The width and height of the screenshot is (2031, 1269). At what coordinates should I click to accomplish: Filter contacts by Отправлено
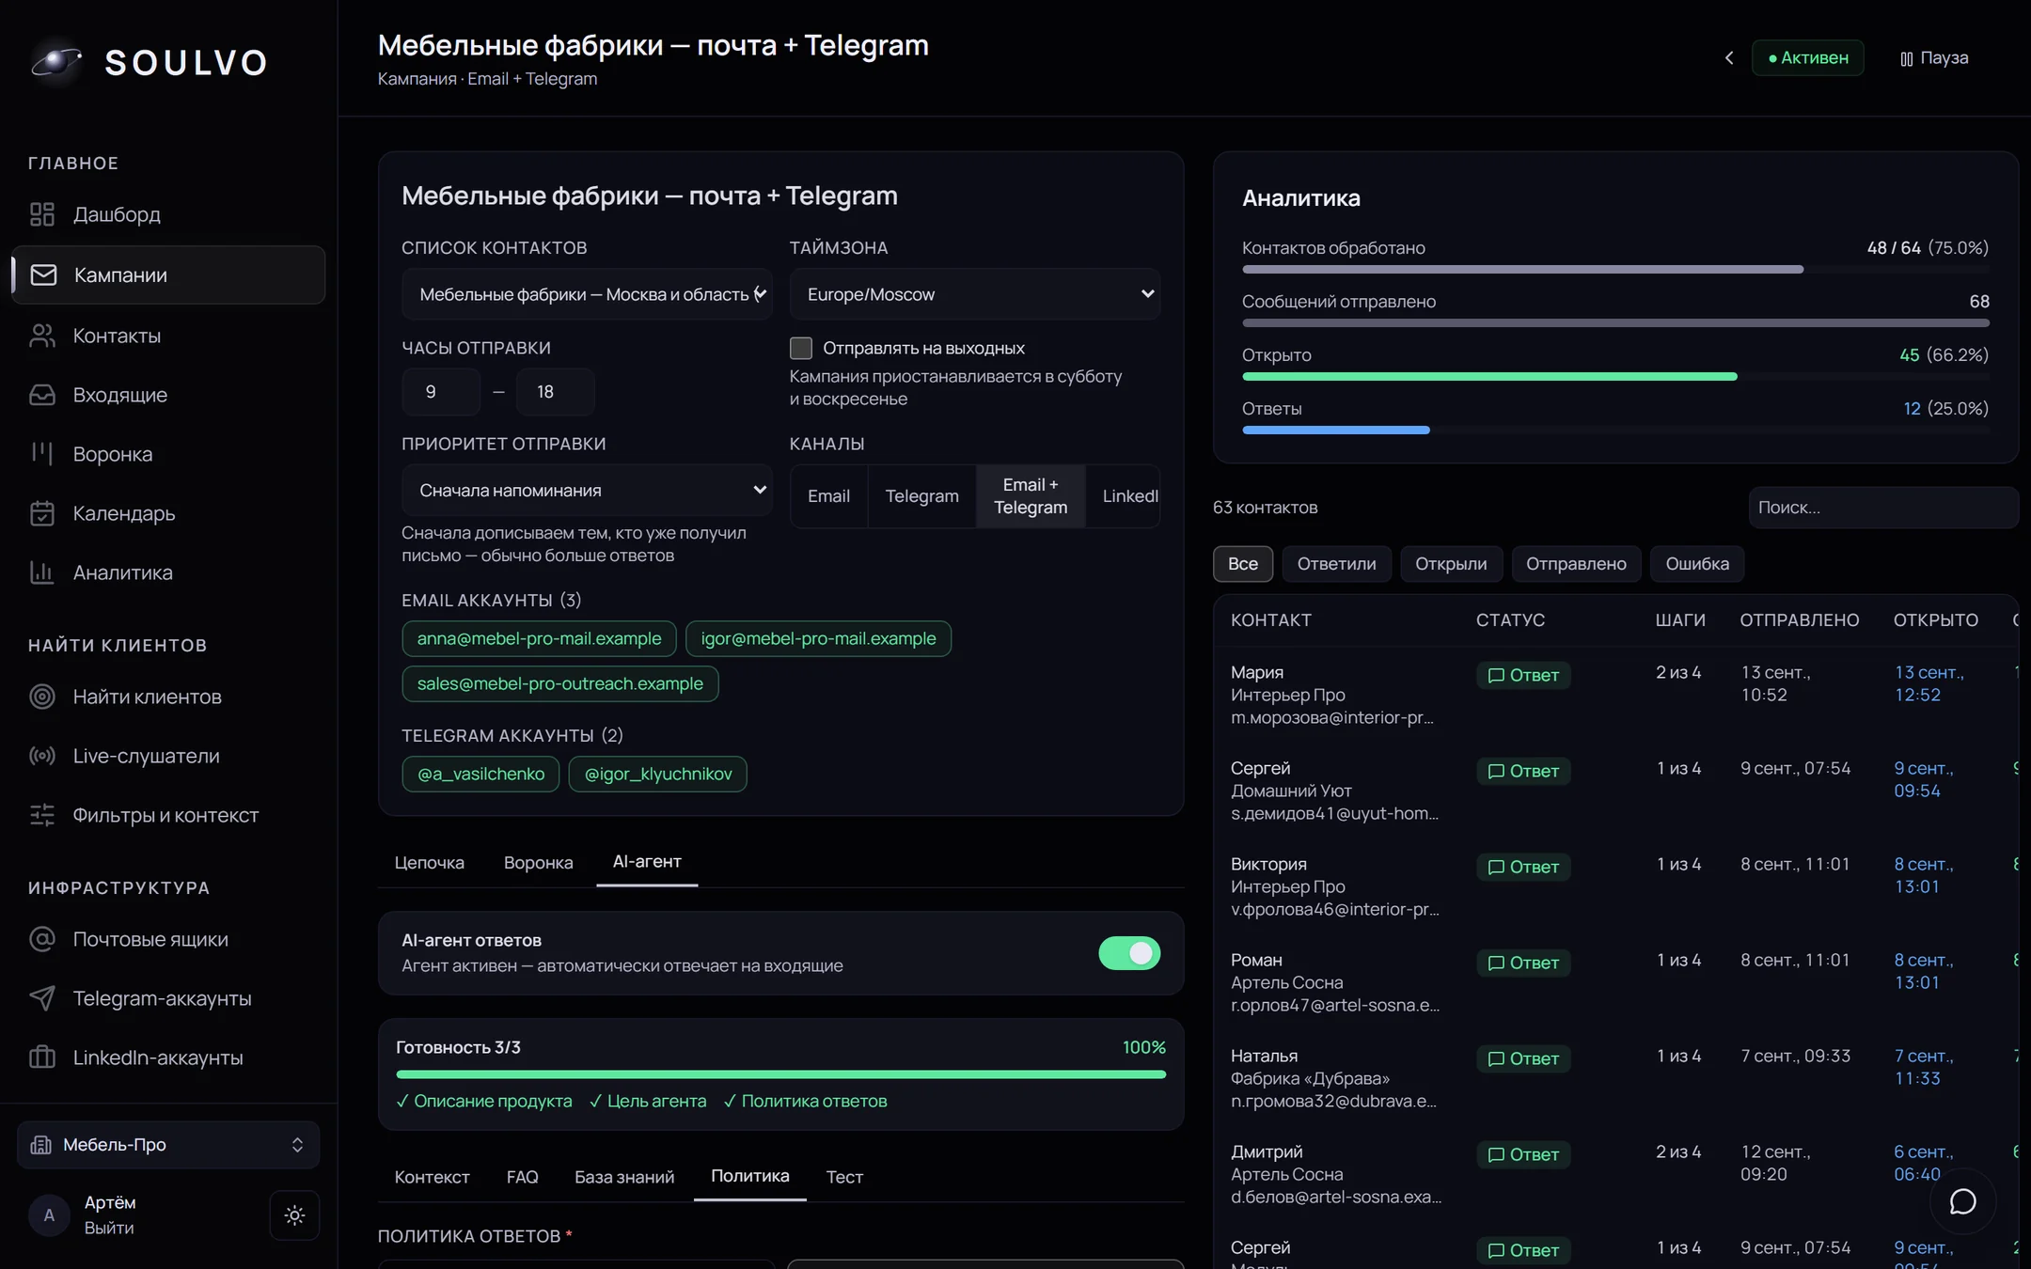coord(1577,564)
